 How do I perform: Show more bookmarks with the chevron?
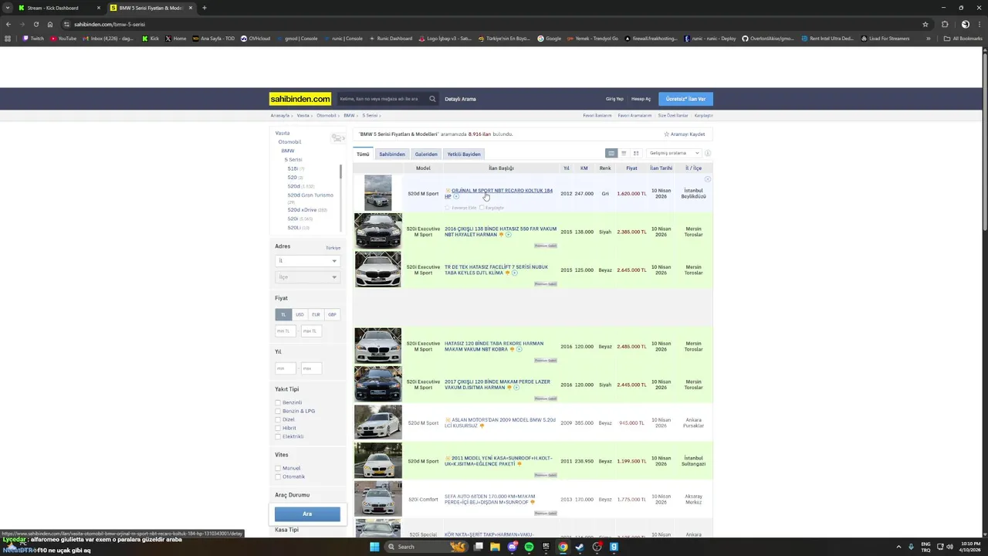[x=929, y=39]
